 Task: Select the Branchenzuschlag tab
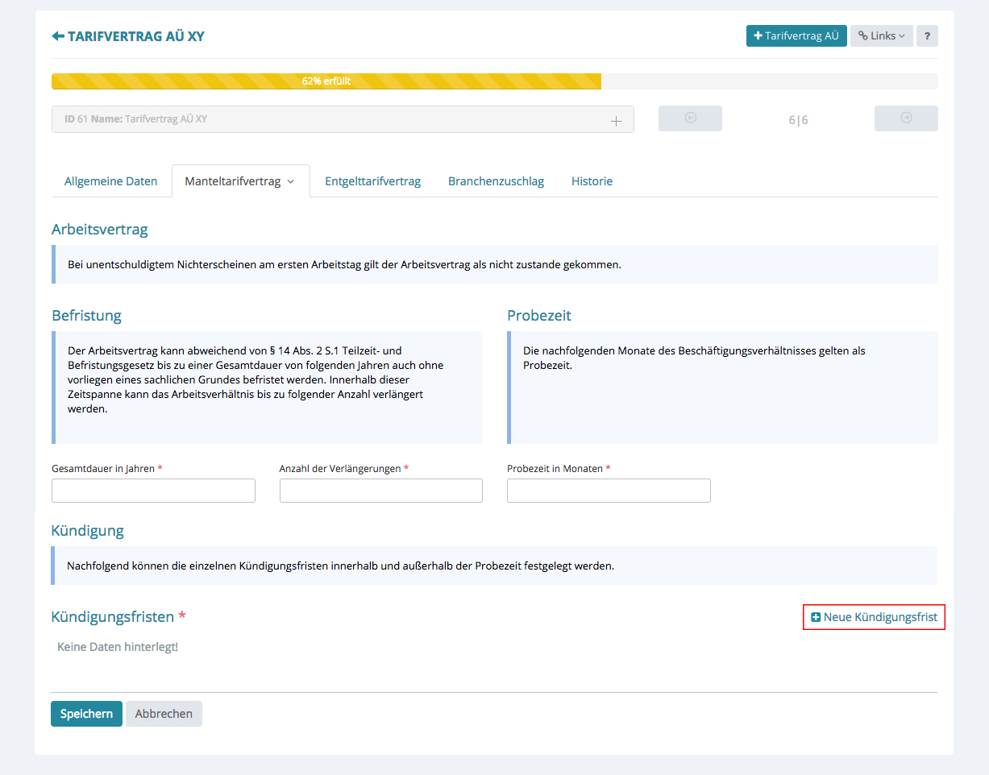point(496,181)
